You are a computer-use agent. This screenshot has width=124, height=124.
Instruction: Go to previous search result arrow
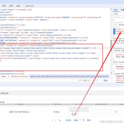[x=93, y=81]
